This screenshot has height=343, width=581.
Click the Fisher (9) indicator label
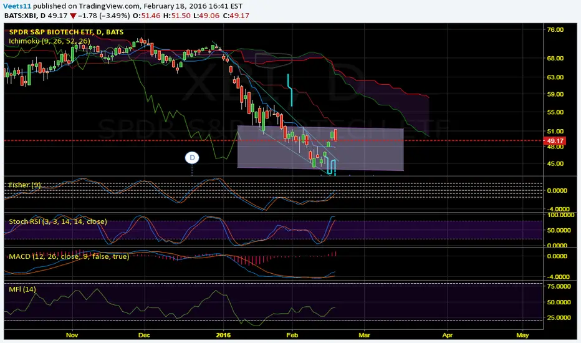(25, 185)
